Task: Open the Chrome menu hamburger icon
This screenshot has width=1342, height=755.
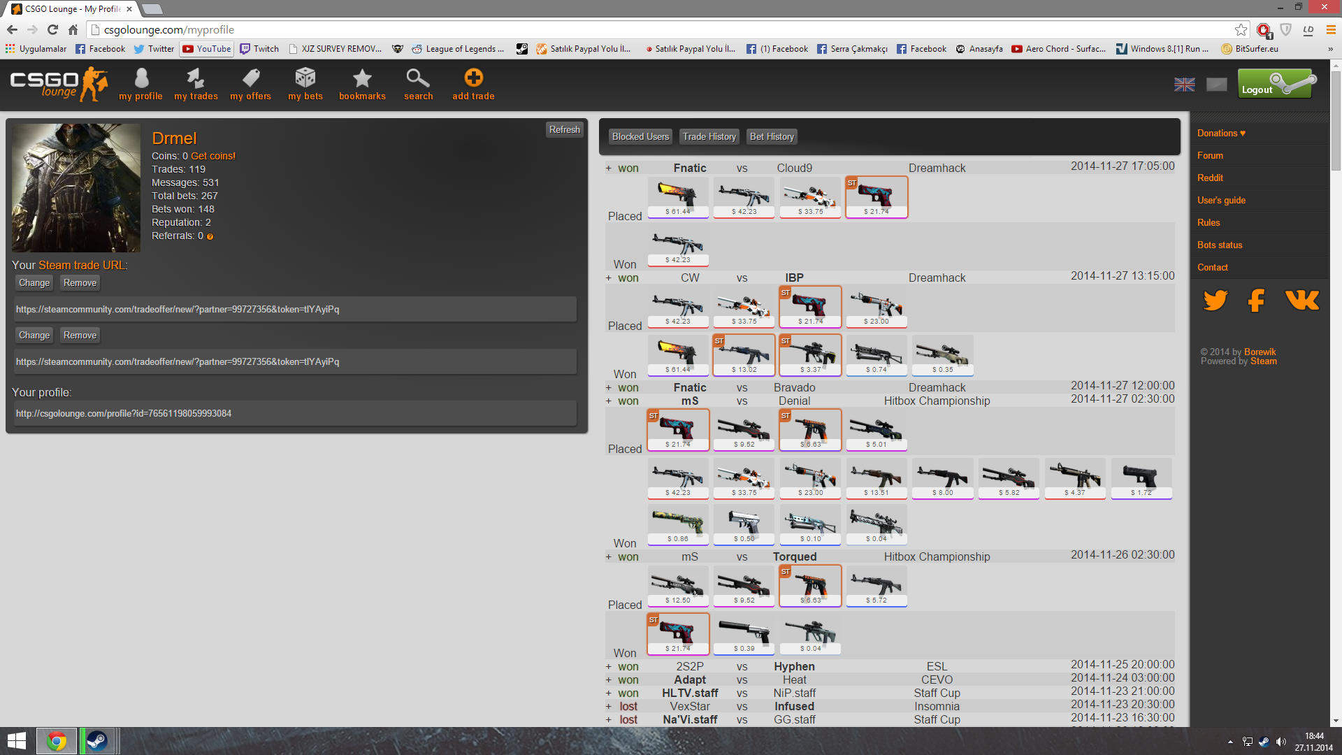Action: pyautogui.click(x=1331, y=29)
